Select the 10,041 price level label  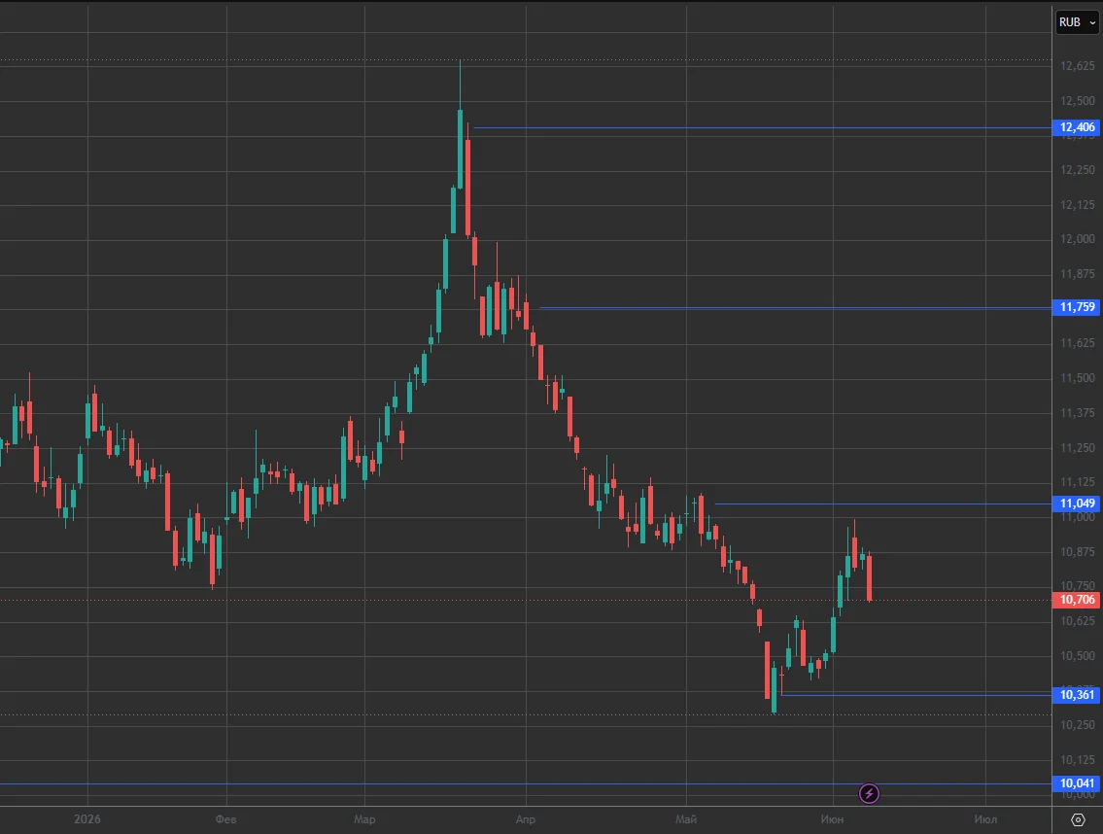tap(1076, 783)
